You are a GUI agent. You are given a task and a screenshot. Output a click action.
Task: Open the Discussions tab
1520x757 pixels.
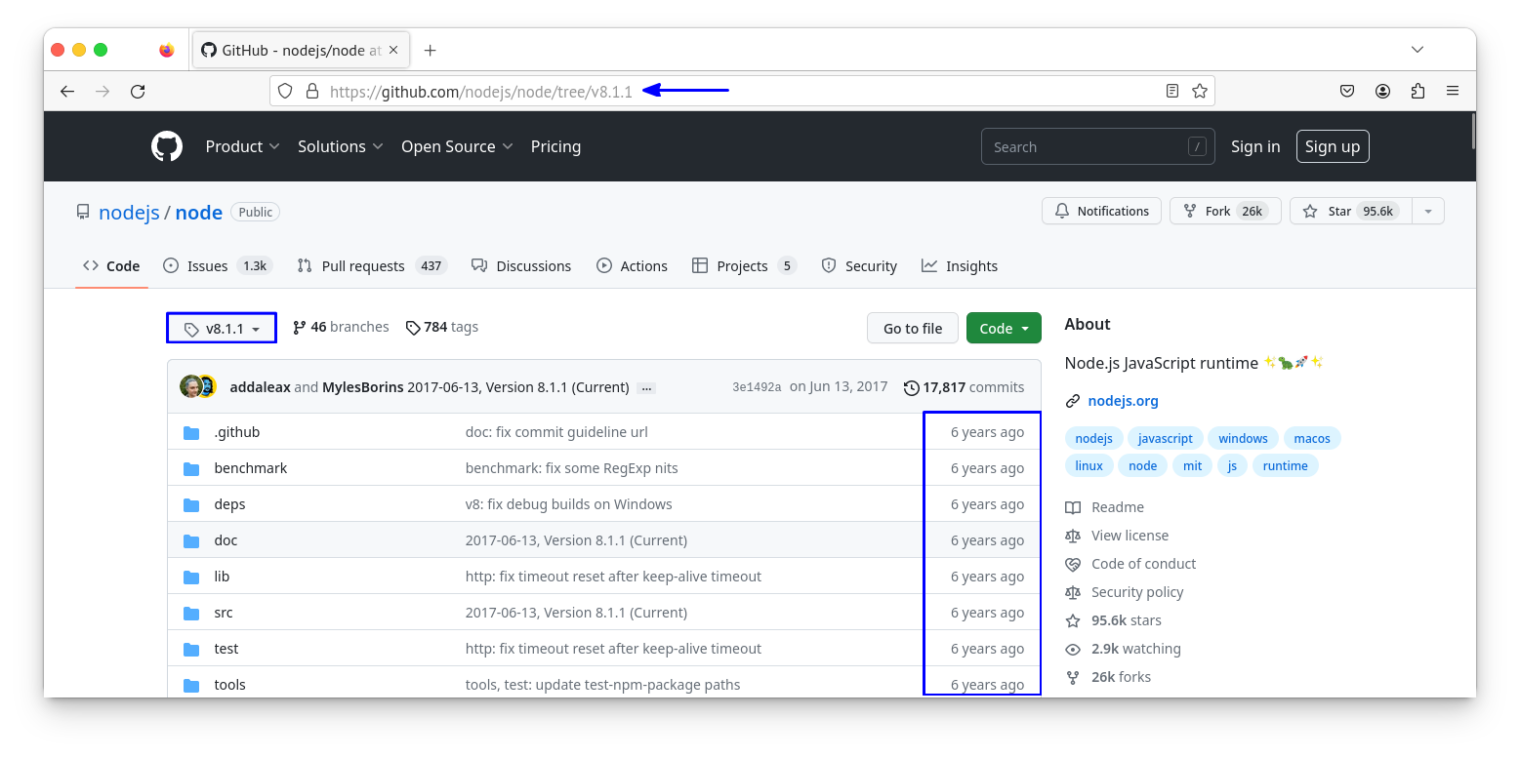(521, 265)
